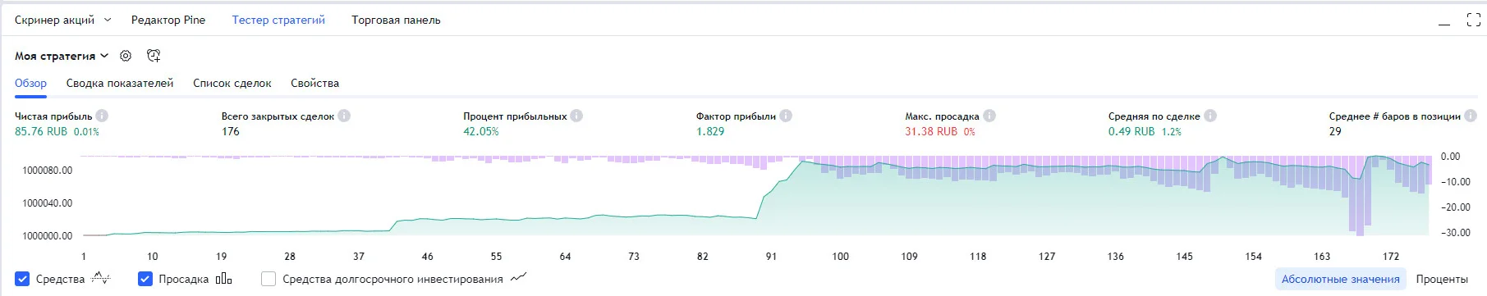Click the bar chart icon next to Просадка

pyautogui.click(x=224, y=279)
